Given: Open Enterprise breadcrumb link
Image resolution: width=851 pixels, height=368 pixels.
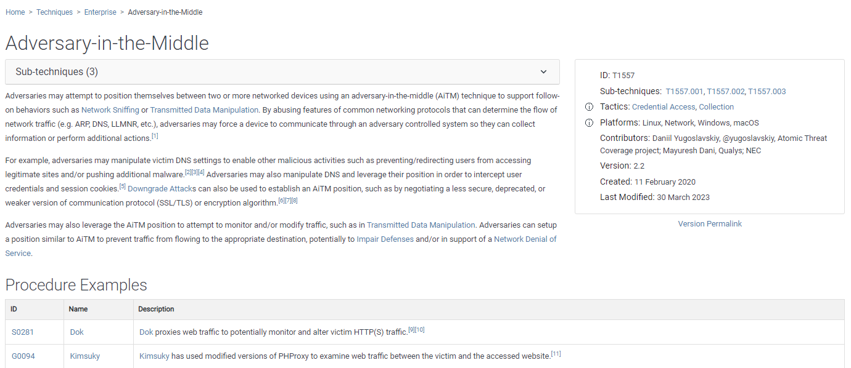Looking at the screenshot, I should point(101,12).
